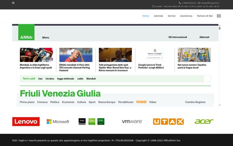The width and height of the screenshot is (233, 146).
Task: Switch to Primo piano section
Action: [x=27, y=102]
